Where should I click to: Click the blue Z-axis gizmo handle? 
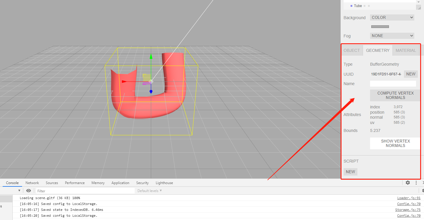[151, 92]
